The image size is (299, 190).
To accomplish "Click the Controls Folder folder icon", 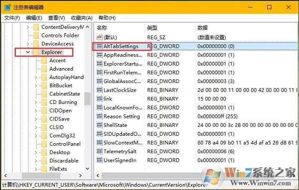I will (36, 35).
